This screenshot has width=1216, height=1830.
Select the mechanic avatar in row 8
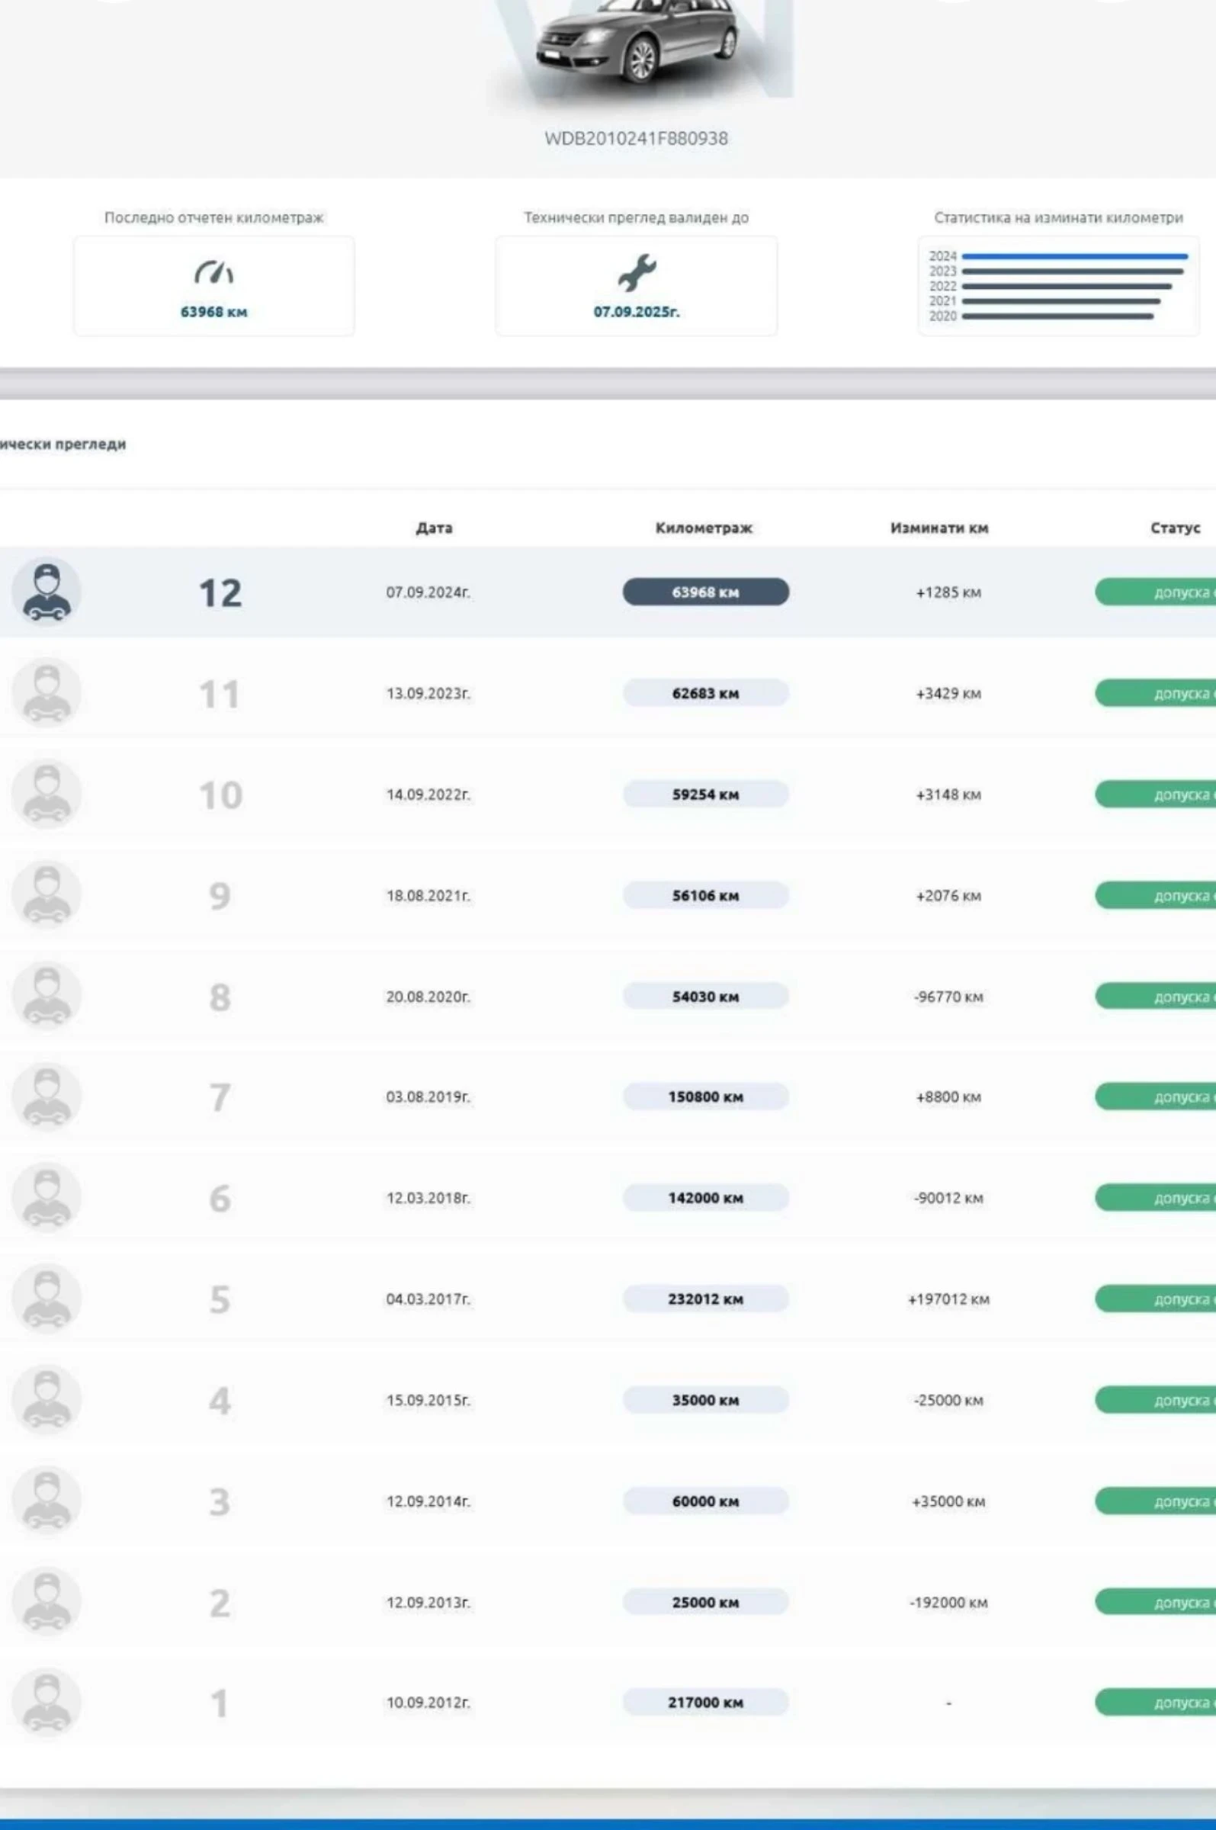(x=47, y=996)
